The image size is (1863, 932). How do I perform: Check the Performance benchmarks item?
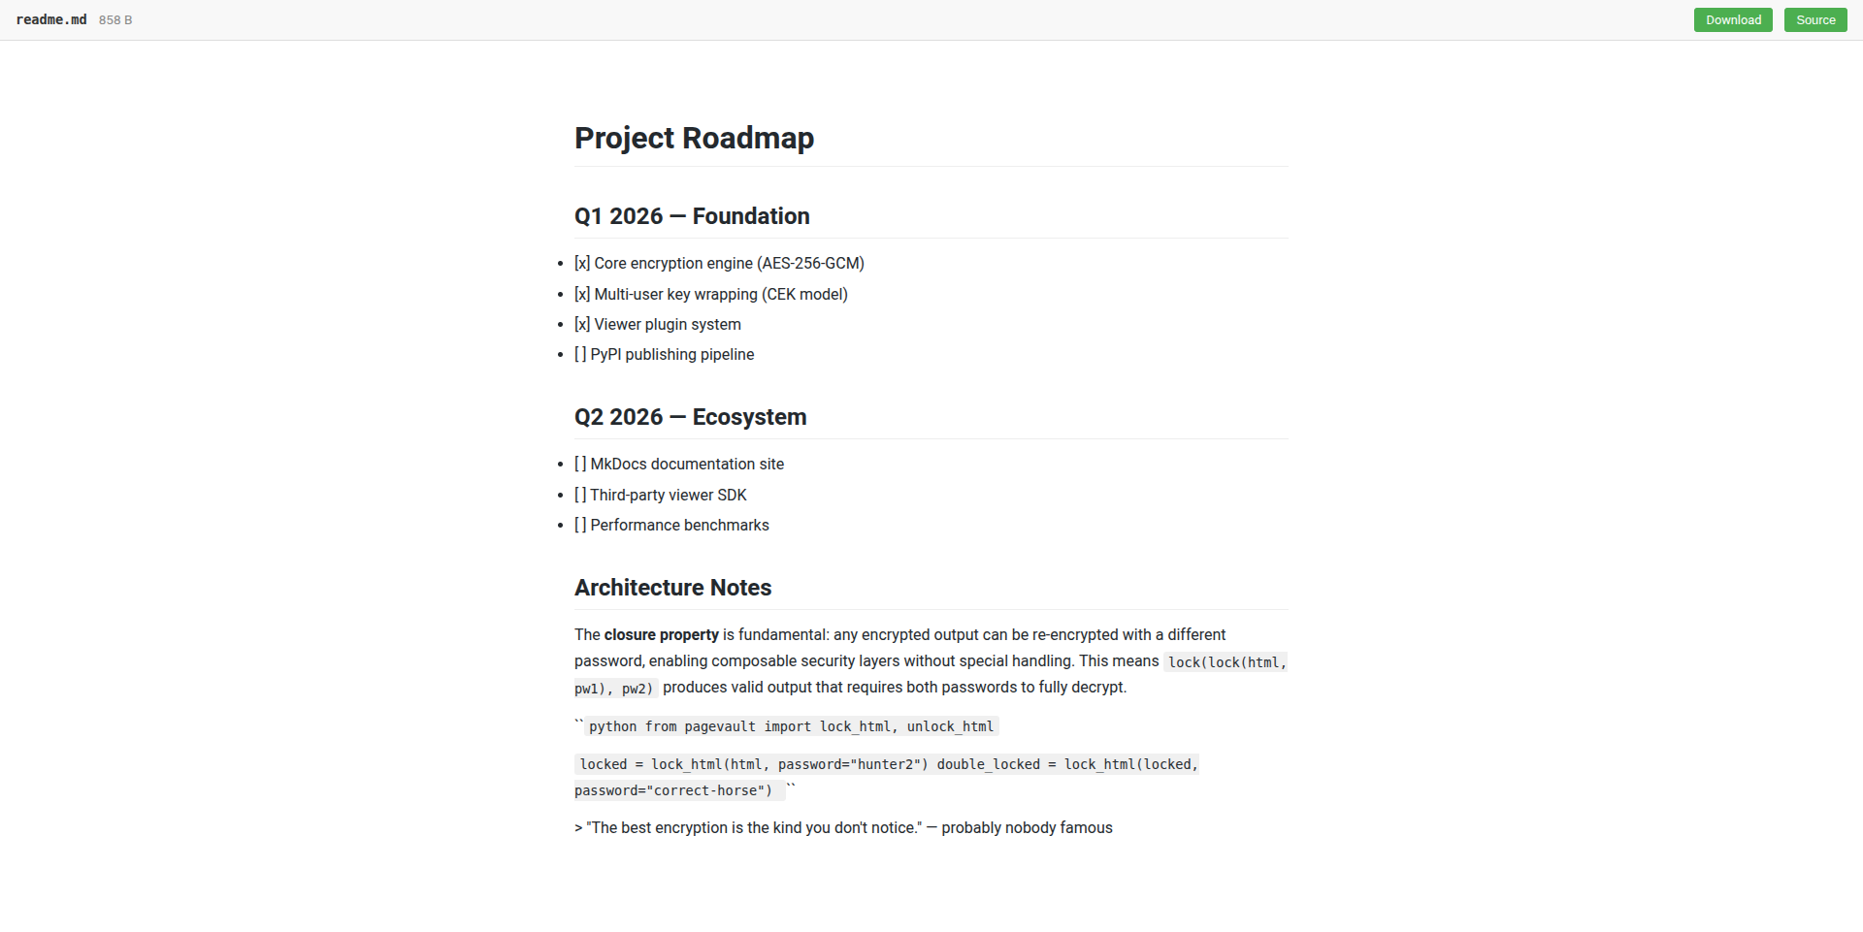tap(671, 525)
